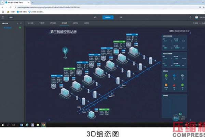This screenshot has width=205, height=137.
Task: Select the first sub-tab in the secondary tab row
Action: [x=31, y=23]
